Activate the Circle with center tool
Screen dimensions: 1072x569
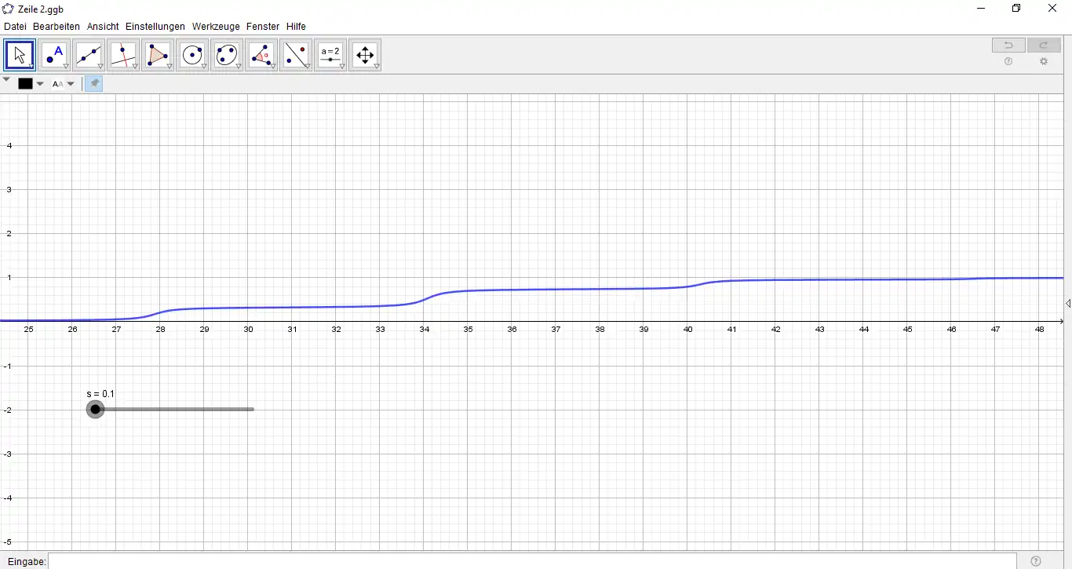[x=192, y=55]
